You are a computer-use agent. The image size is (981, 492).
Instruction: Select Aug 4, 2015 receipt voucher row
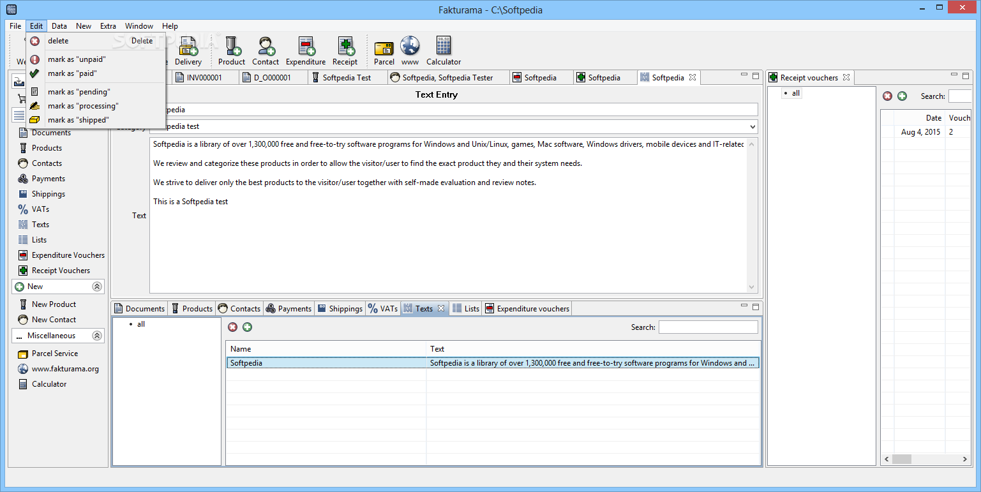point(926,132)
